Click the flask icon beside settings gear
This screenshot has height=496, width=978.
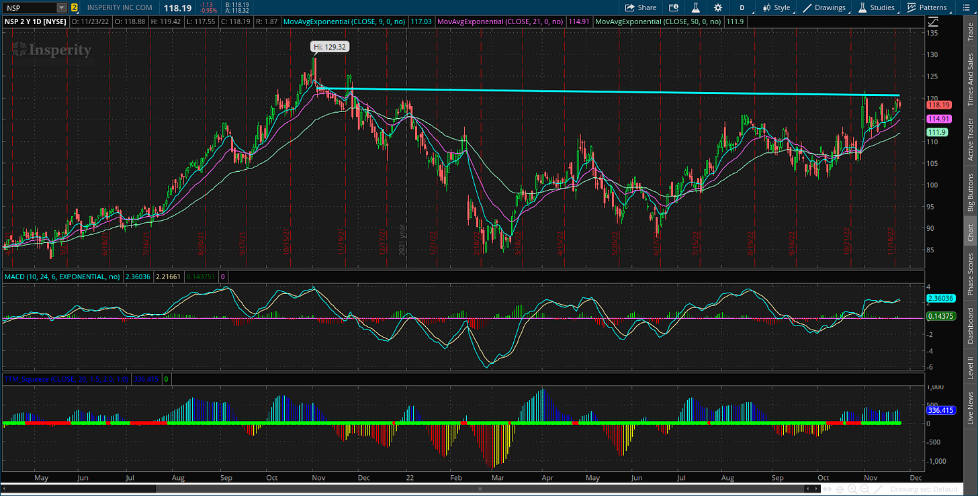click(x=697, y=7)
